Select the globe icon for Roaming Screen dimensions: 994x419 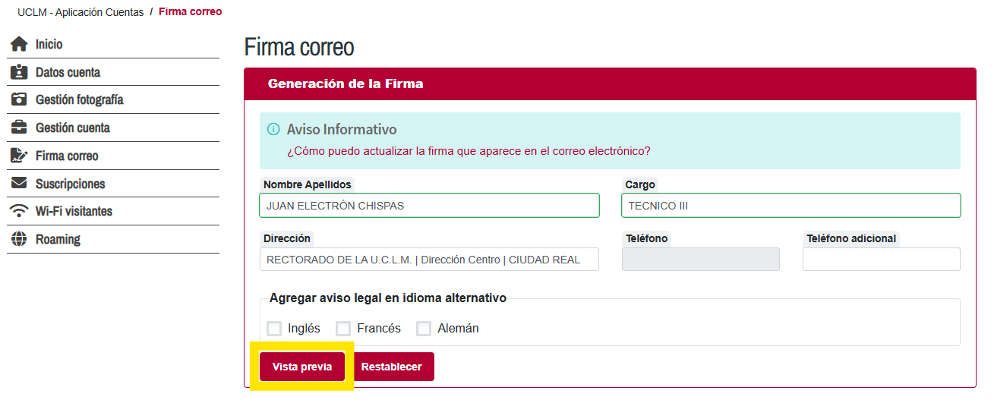(x=19, y=239)
